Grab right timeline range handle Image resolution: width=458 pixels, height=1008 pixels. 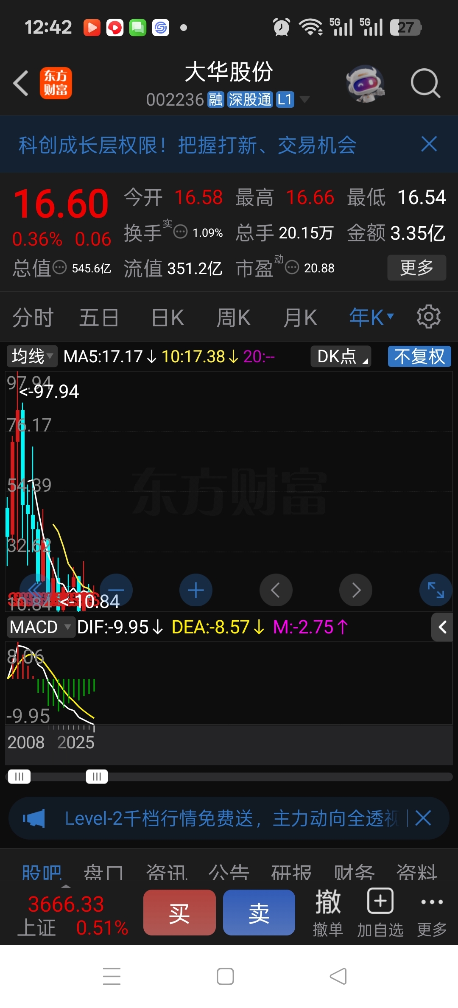[x=97, y=776]
